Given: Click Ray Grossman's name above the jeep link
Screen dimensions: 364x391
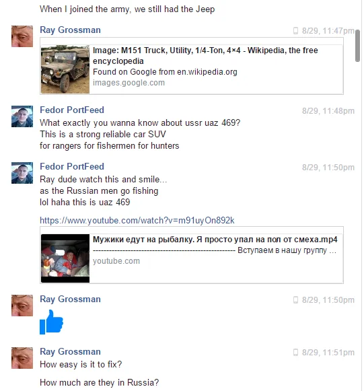Looking at the screenshot, I should click(70, 30).
